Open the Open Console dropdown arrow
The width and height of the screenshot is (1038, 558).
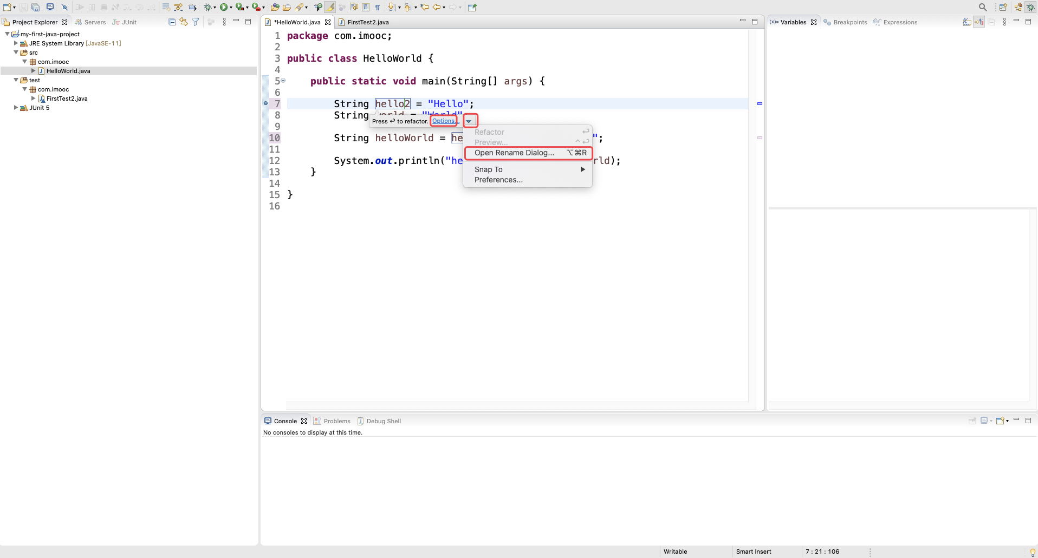(x=1007, y=421)
